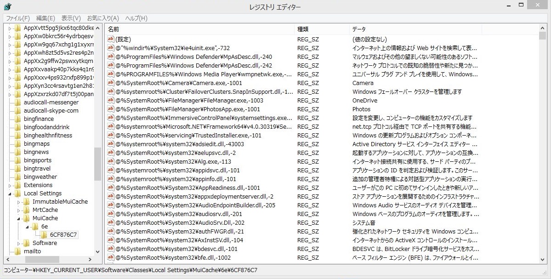Viewport: 551px width, 279px height.
Task: Open the 編集(E) menu
Action: (45, 18)
